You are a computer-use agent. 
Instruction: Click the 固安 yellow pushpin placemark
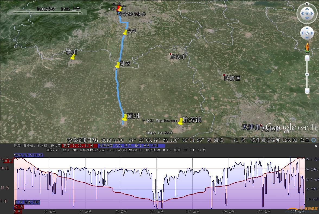pyautogui.click(x=117, y=65)
